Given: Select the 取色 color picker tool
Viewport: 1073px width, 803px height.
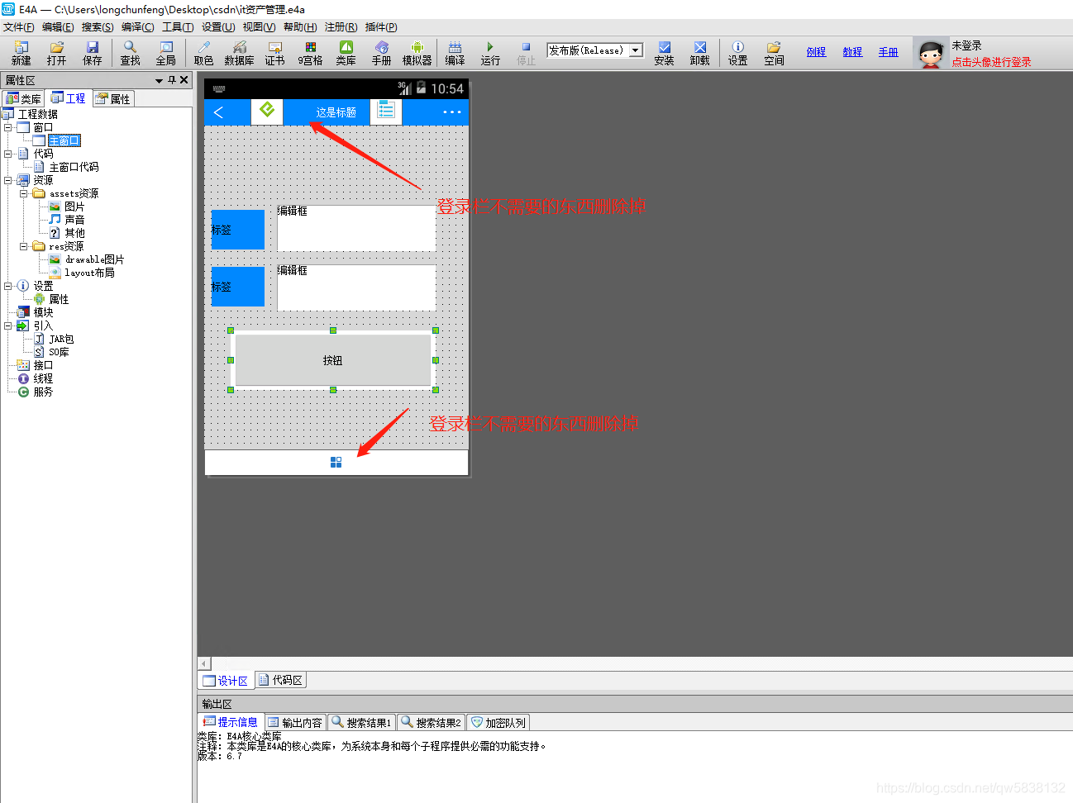Looking at the screenshot, I should coord(203,53).
